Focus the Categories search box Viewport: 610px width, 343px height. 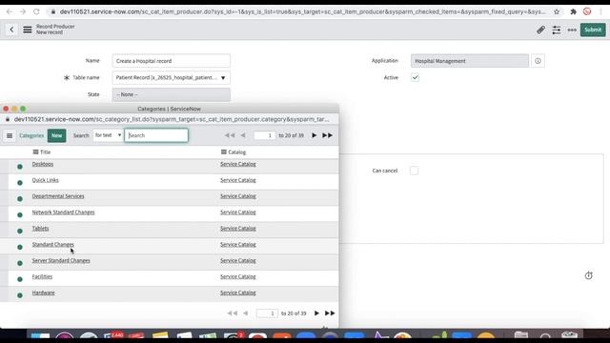point(156,135)
